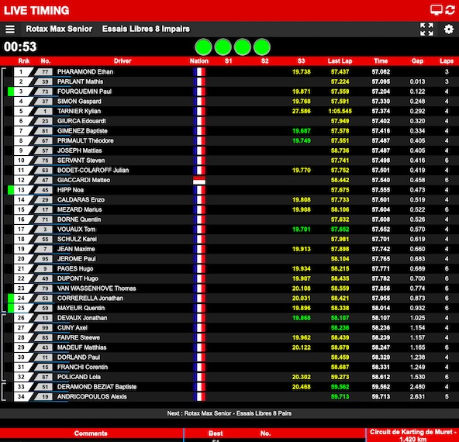The image size is (459, 442).
Task: Click the Laps column header
Action: click(x=447, y=61)
